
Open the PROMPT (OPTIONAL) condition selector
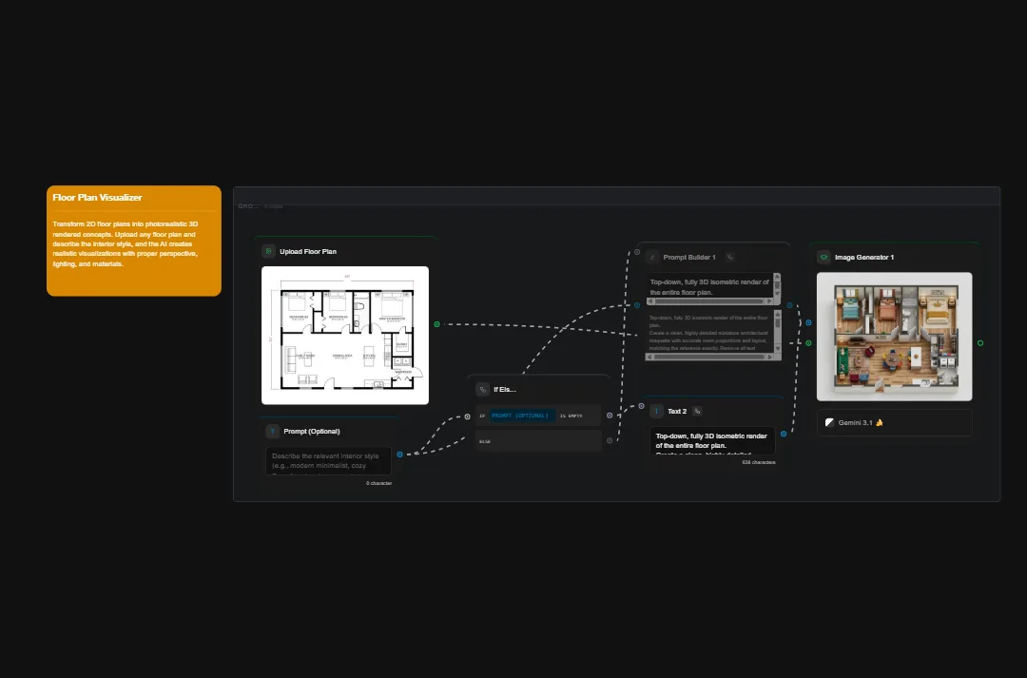click(521, 416)
